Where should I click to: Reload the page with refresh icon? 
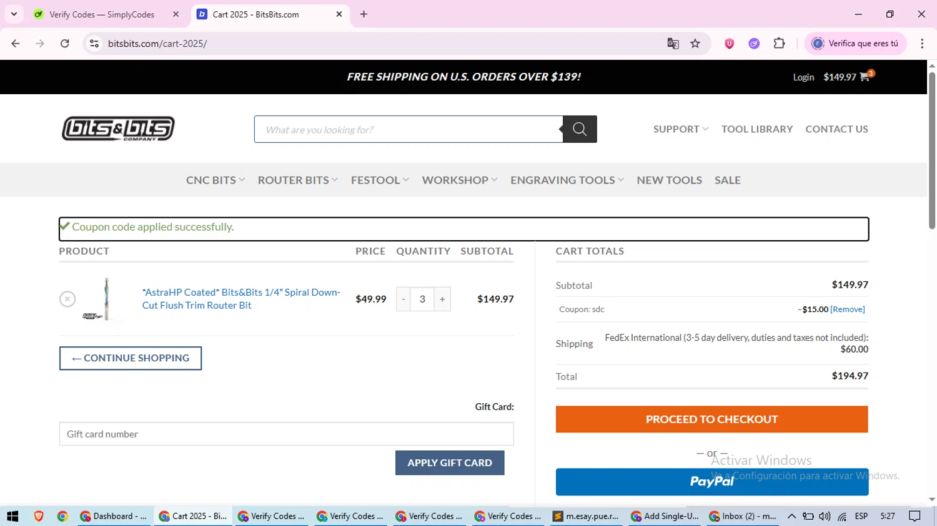[65, 44]
